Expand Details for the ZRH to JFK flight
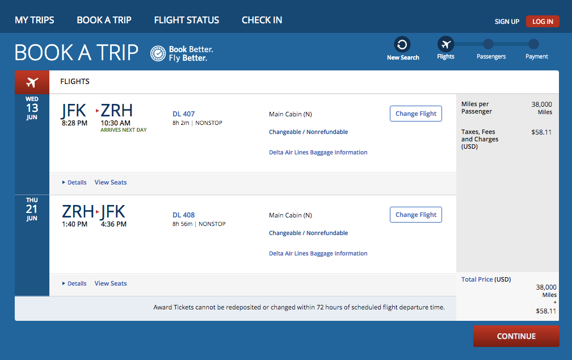Screen dimensions: 572x360 click(74, 283)
